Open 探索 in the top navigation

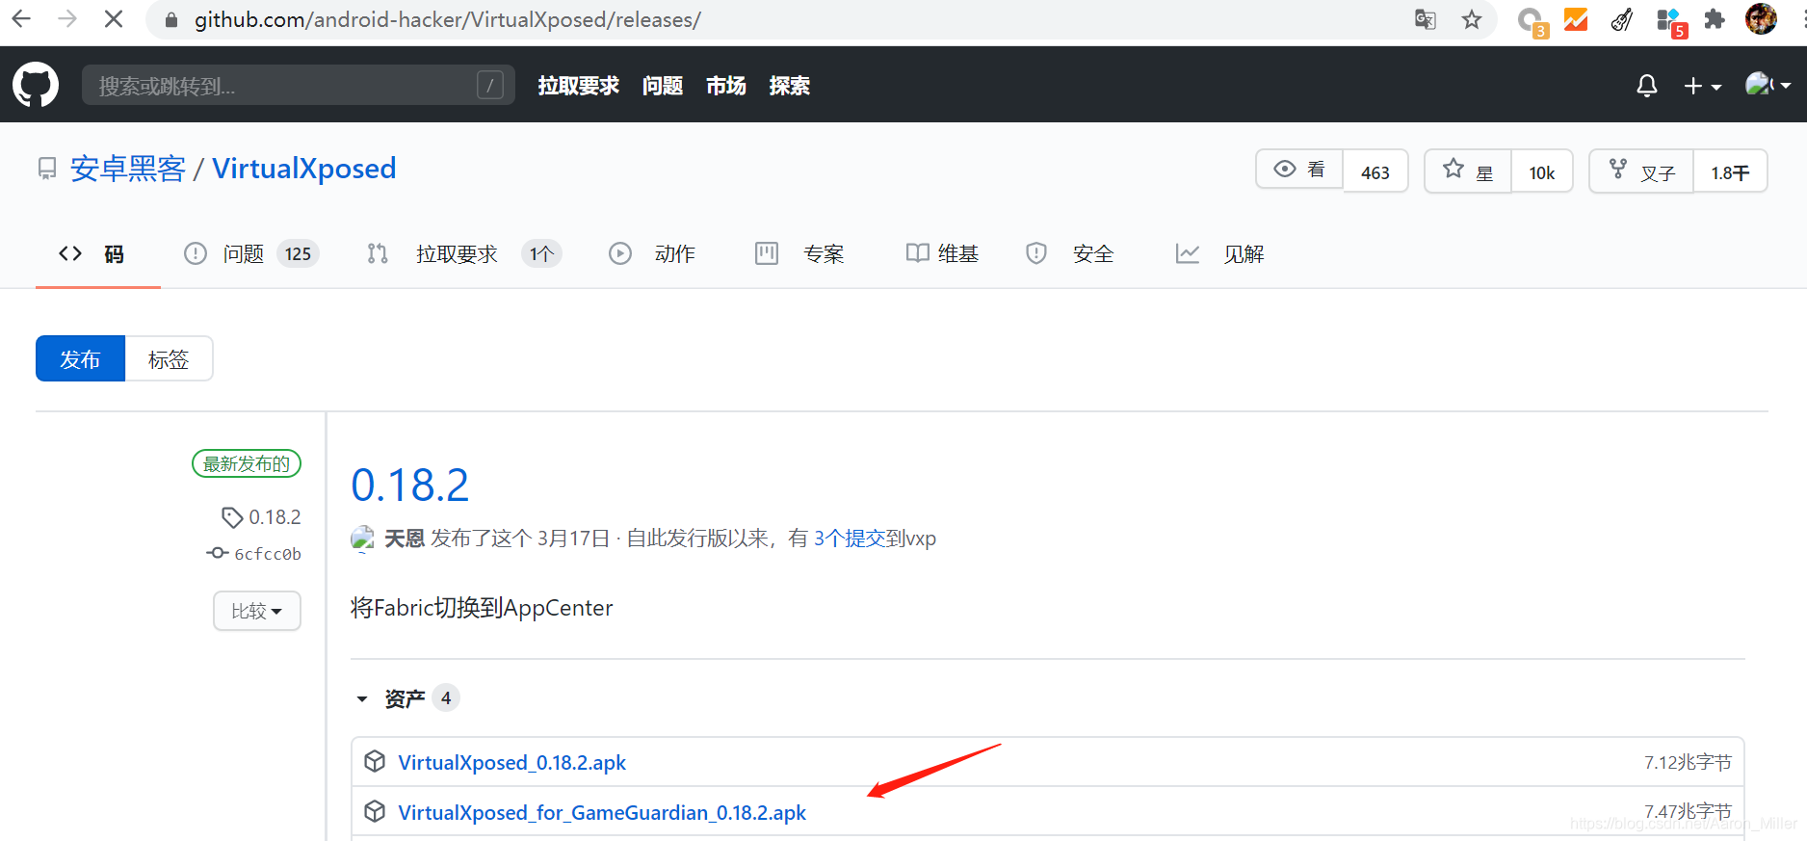coord(790,86)
